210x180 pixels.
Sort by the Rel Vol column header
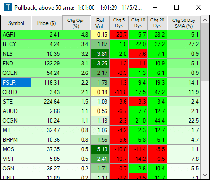pos(100,23)
